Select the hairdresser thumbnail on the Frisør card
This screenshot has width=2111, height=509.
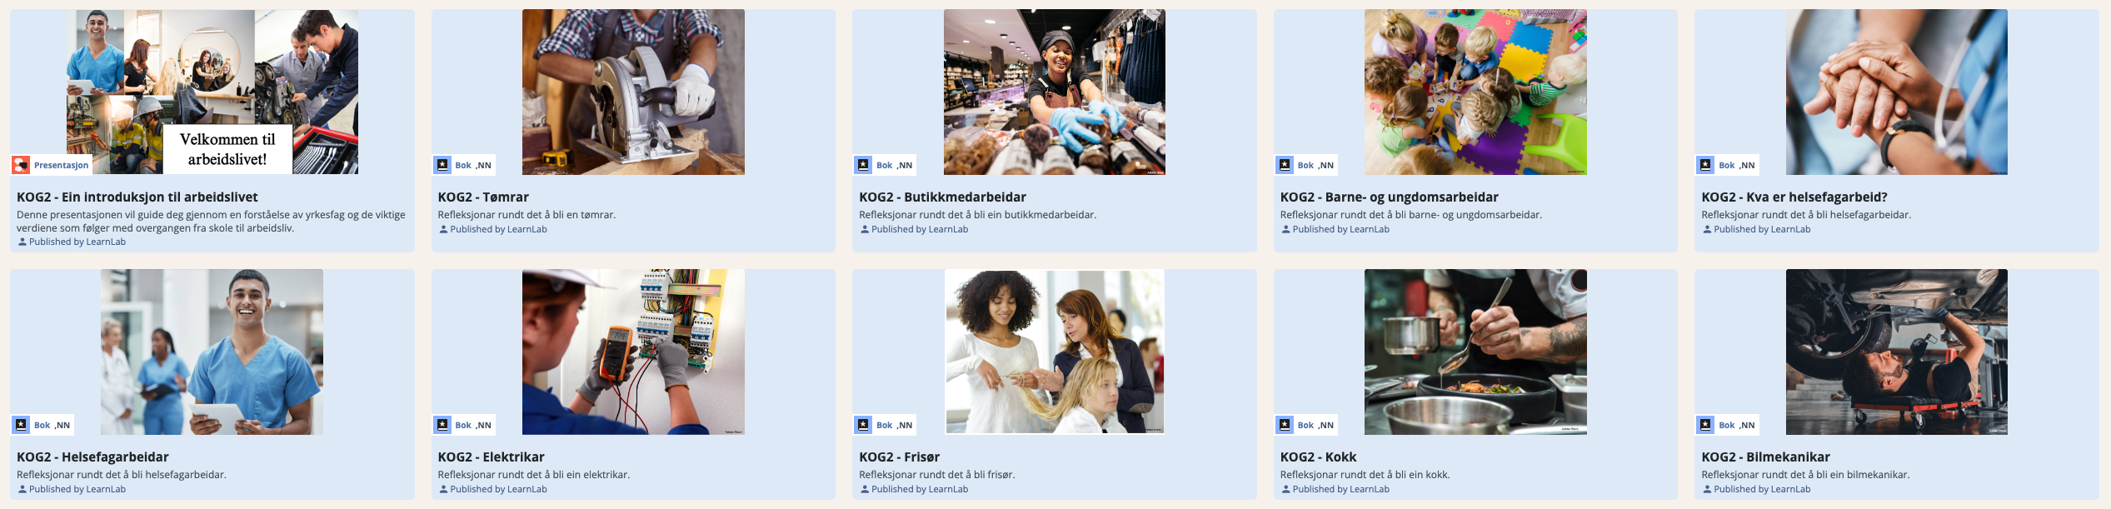point(1055,352)
